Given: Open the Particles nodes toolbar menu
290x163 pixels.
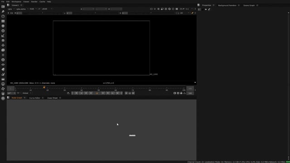Looking at the screenshot, I should coord(3,55).
